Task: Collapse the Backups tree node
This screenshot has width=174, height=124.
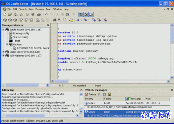Action: coord(7,44)
